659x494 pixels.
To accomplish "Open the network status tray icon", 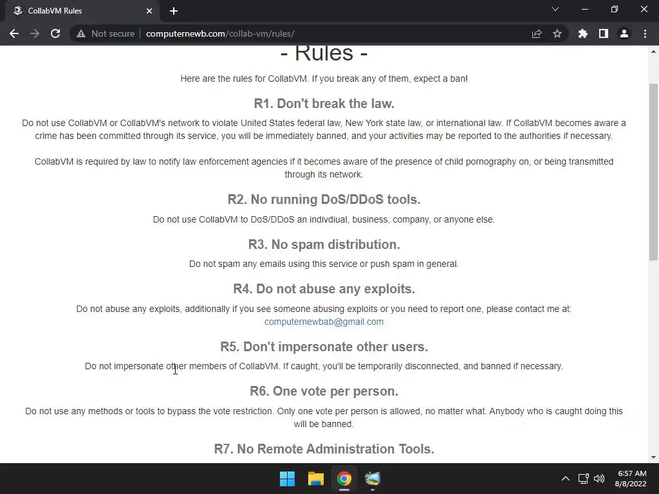I will tap(583, 479).
